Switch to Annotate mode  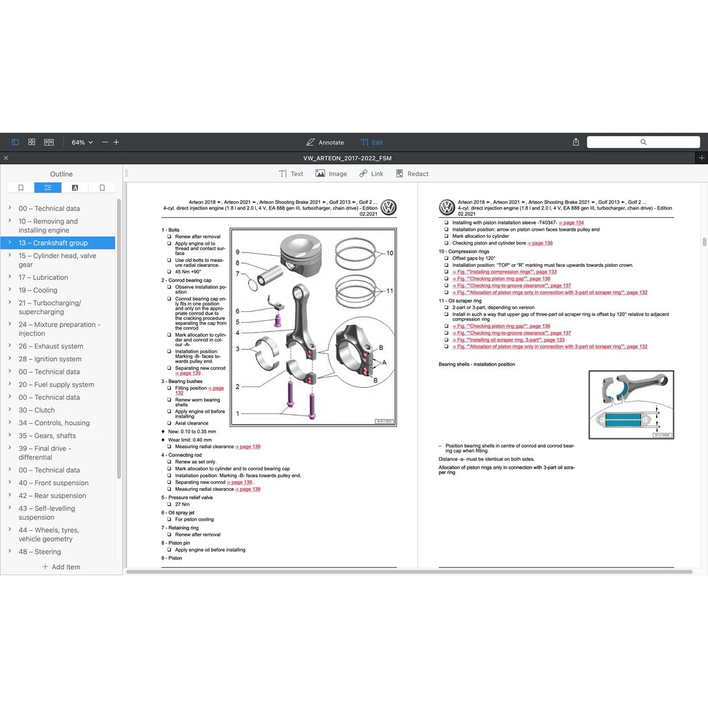point(325,142)
